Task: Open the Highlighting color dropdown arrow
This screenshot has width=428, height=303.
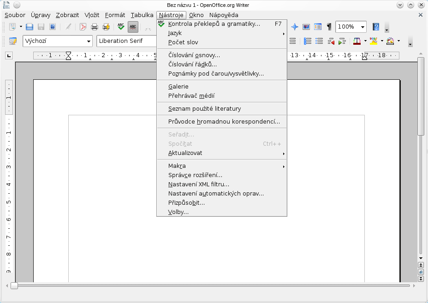Action: (x=382, y=41)
